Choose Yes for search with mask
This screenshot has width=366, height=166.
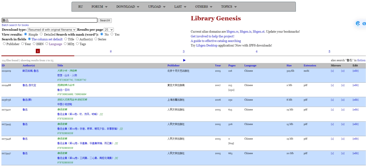(112, 34)
